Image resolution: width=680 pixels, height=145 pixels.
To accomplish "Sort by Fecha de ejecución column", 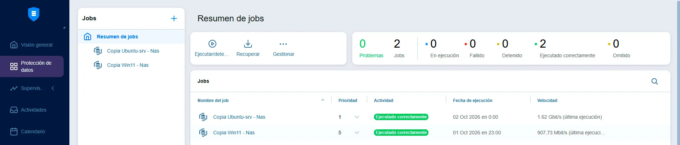I will pyautogui.click(x=473, y=101).
